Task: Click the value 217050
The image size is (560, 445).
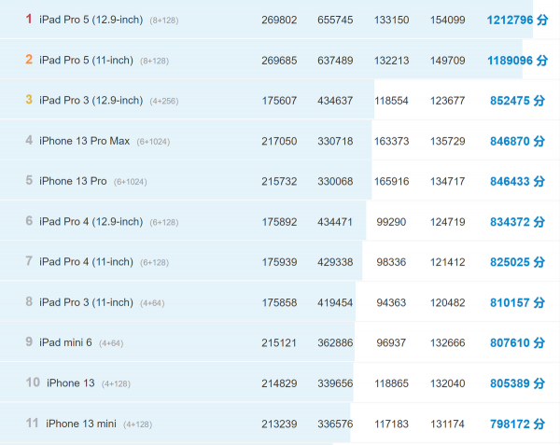Action: (x=279, y=141)
